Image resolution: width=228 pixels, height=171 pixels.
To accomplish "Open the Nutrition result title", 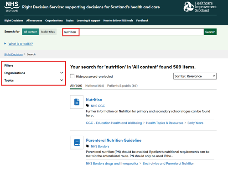I will [94, 100].
